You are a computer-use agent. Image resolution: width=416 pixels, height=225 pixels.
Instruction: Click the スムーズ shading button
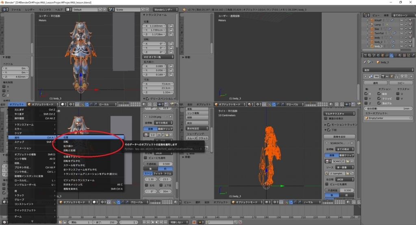click(191, 138)
